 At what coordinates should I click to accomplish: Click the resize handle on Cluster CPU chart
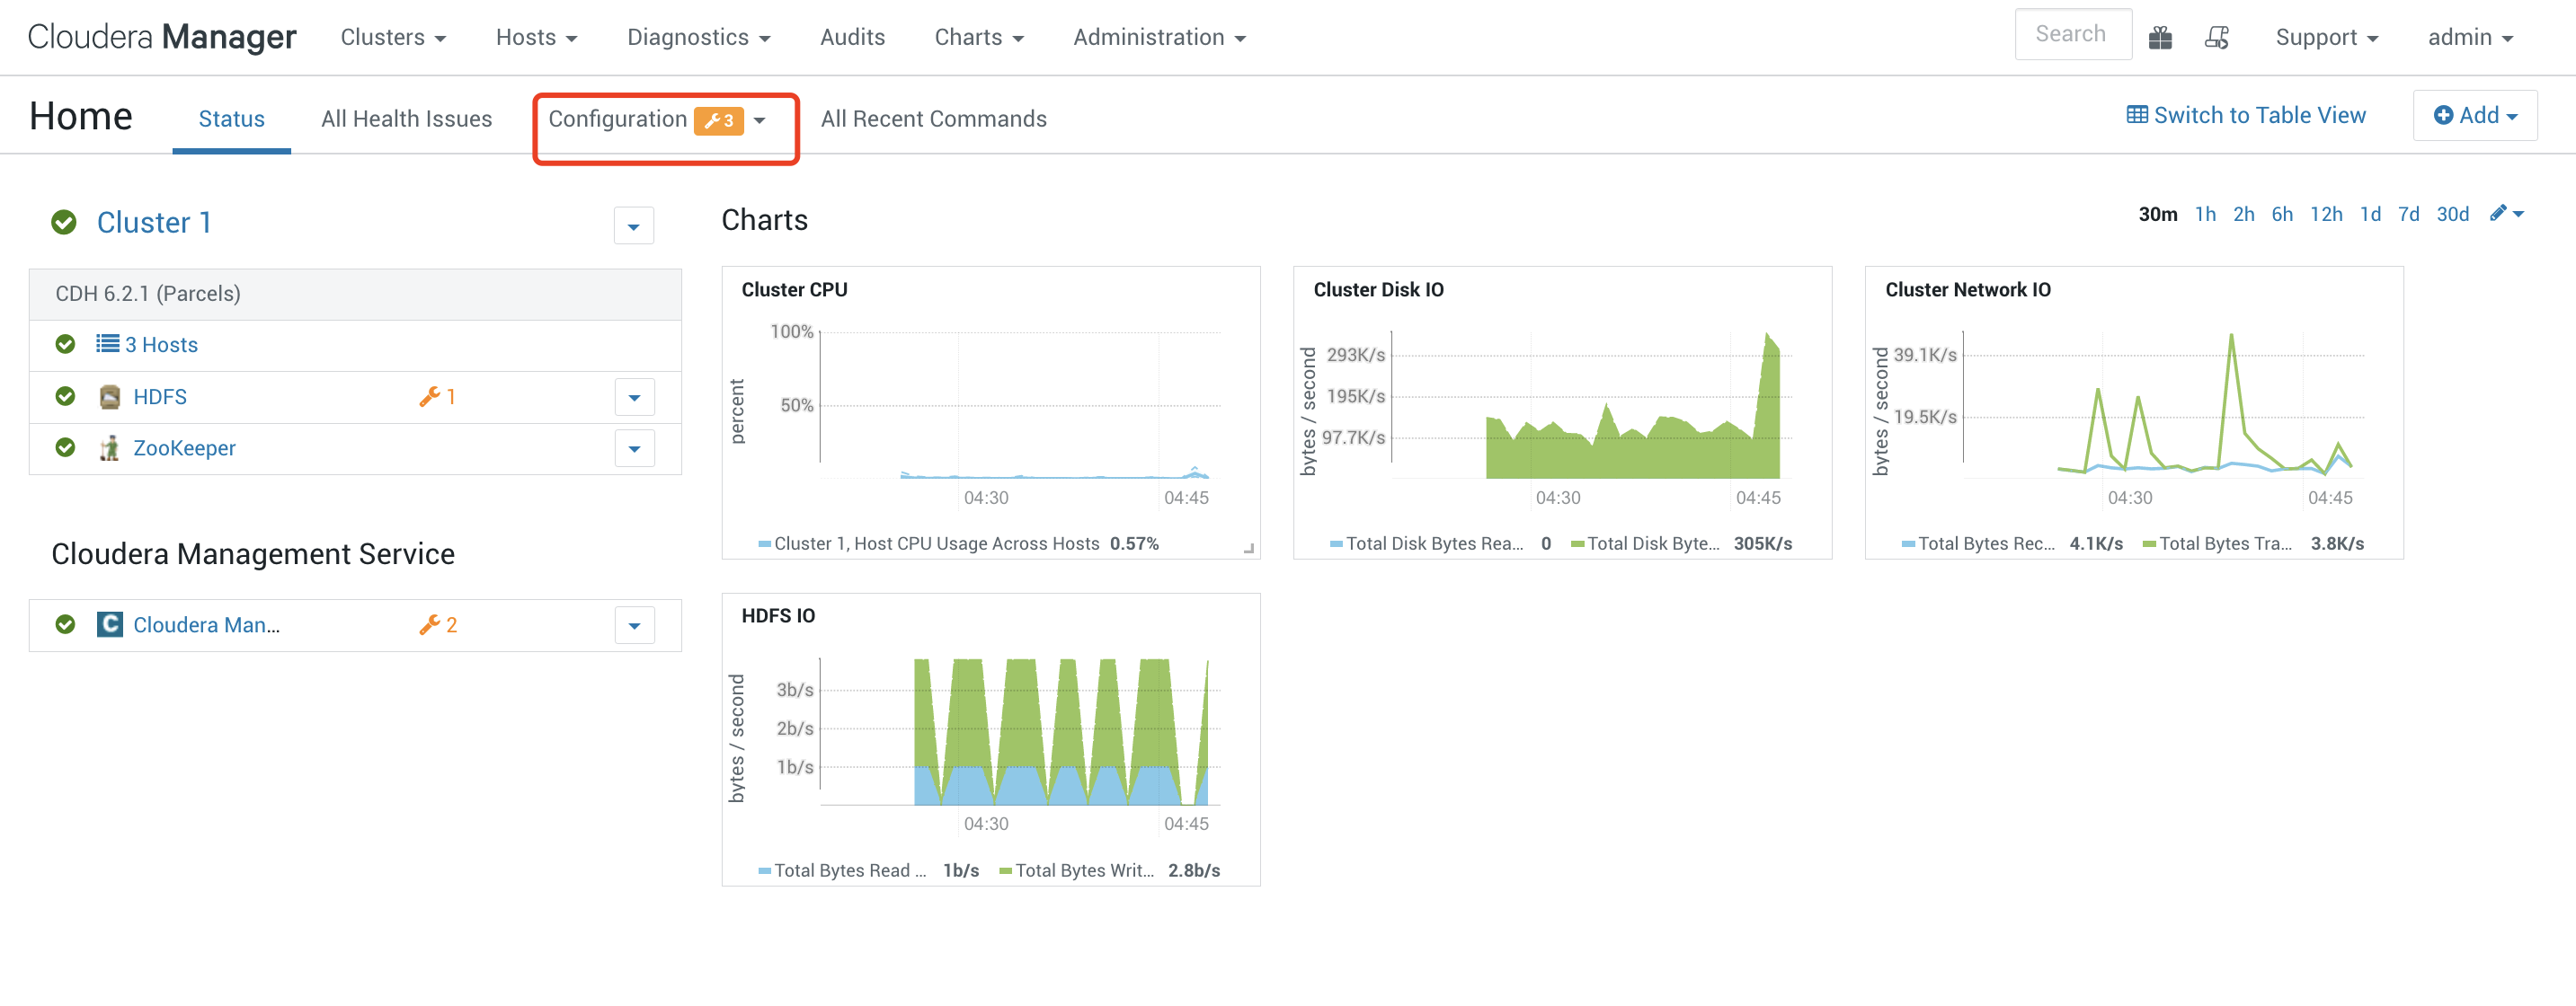(x=1248, y=547)
